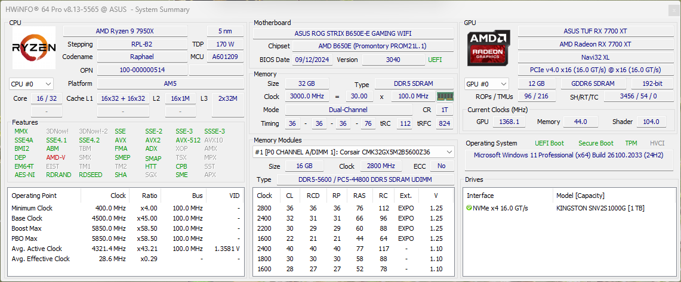Click the SHA feature flag
Image resolution: width=681 pixels, height=282 pixels.
pos(121,175)
